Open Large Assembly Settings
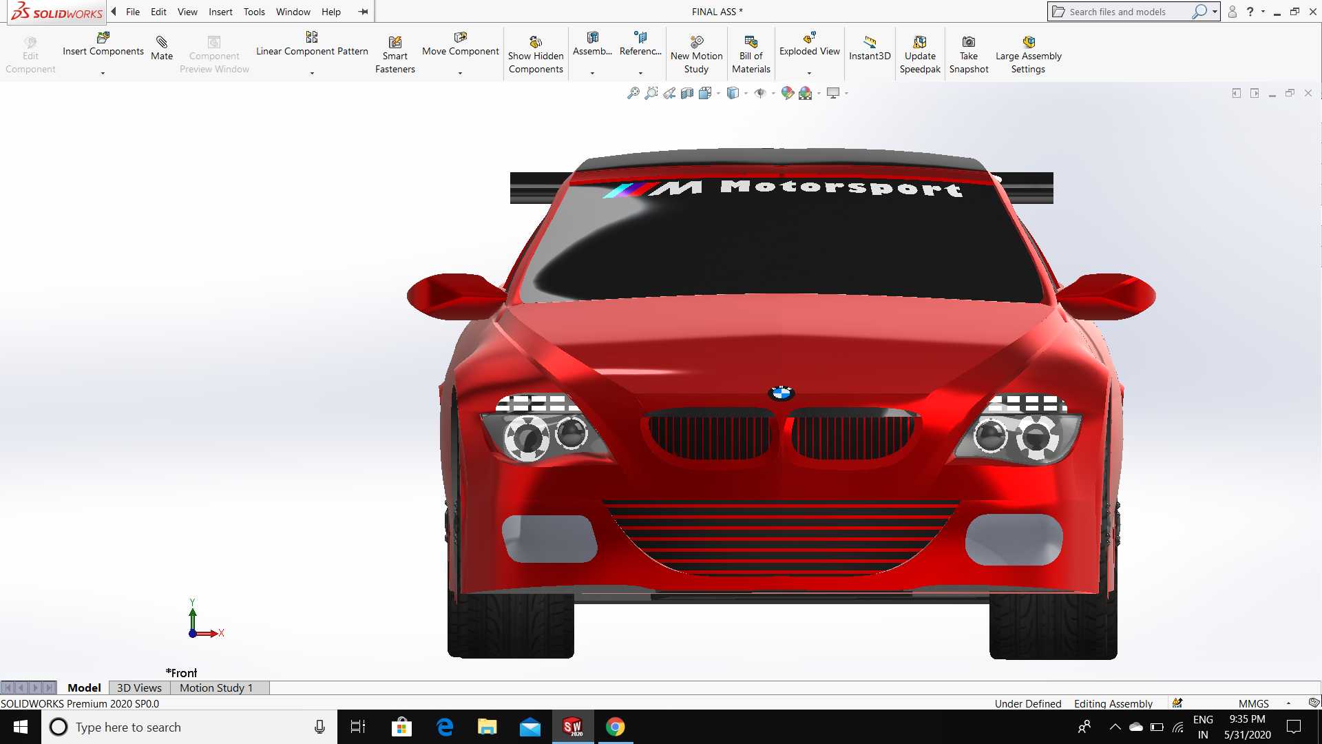This screenshot has width=1322, height=744. coord(1028,54)
